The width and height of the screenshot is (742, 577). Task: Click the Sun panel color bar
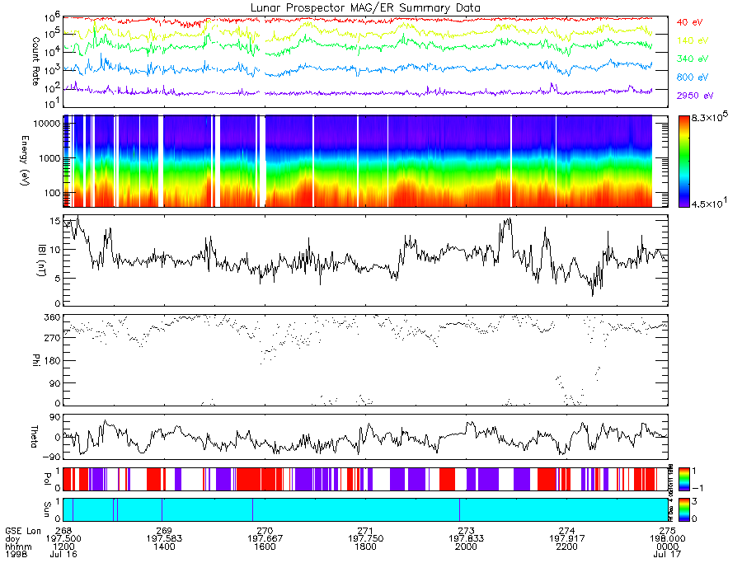[x=684, y=509]
